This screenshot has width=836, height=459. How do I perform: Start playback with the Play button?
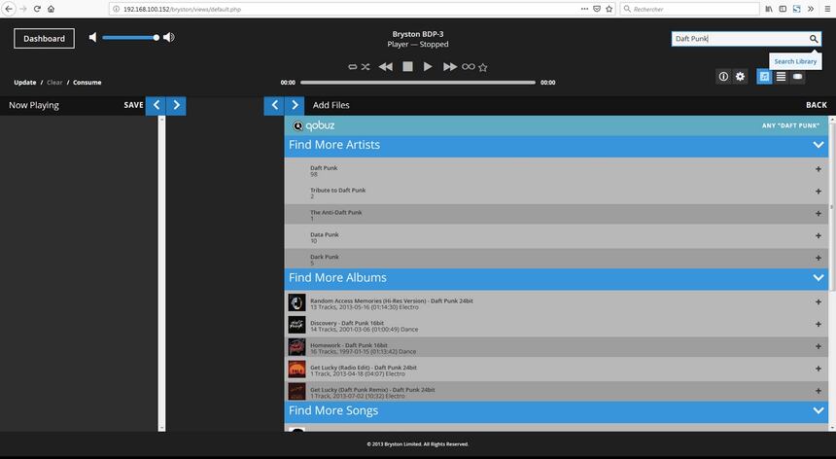(x=428, y=67)
